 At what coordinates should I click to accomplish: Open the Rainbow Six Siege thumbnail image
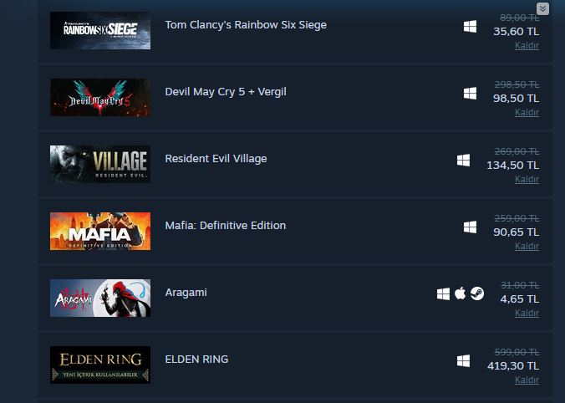[x=100, y=30]
